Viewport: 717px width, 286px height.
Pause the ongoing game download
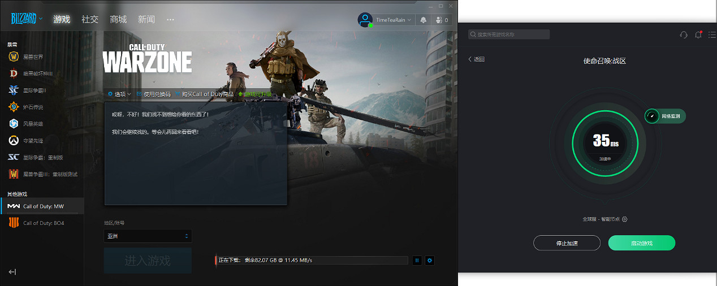coord(417,261)
